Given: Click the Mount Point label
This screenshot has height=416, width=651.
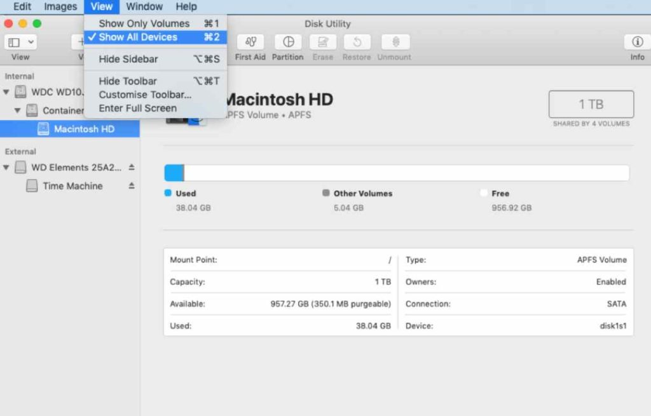Looking at the screenshot, I should point(193,260).
